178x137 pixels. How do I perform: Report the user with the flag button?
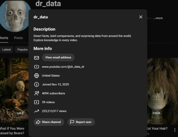[81, 122]
